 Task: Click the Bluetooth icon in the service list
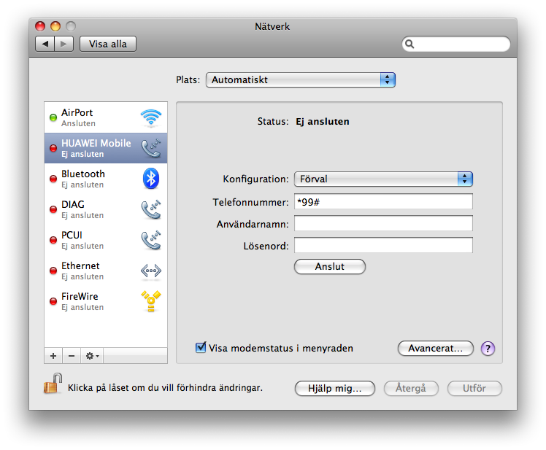tap(151, 179)
